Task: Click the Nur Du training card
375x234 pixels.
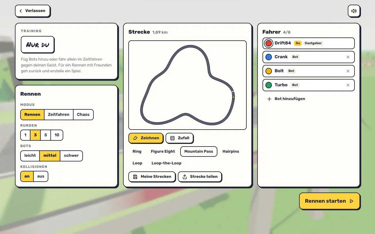Action: [37, 45]
